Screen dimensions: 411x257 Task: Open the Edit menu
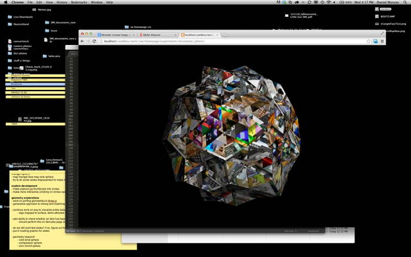click(x=39, y=2)
